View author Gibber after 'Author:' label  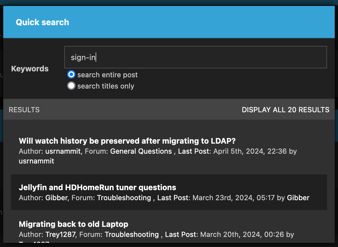click(57, 198)
